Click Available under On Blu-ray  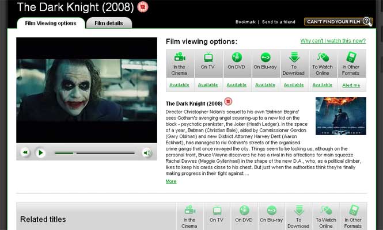click(x=265, y=85)
